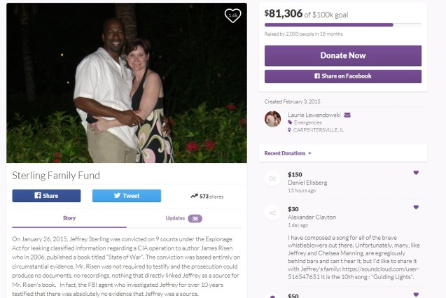Switch to the Story tab
This screenshot has width=446, height=298.
click(x=69, y=219)
